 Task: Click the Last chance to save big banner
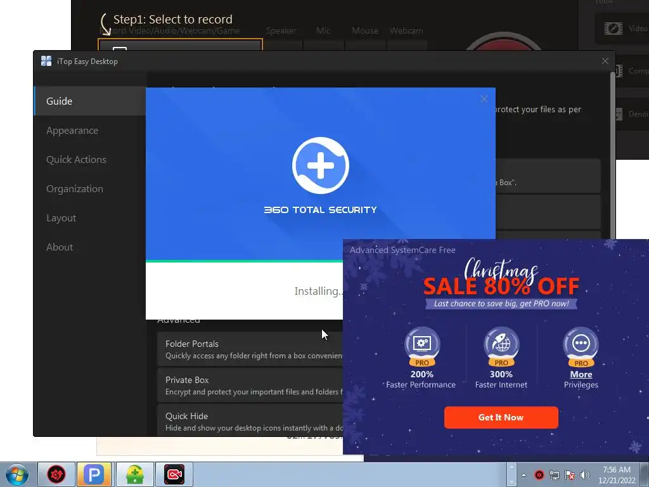(x=501, y=304)
